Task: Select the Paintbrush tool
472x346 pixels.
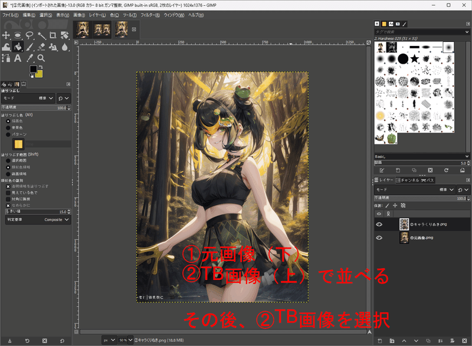Action: [29, 47]
